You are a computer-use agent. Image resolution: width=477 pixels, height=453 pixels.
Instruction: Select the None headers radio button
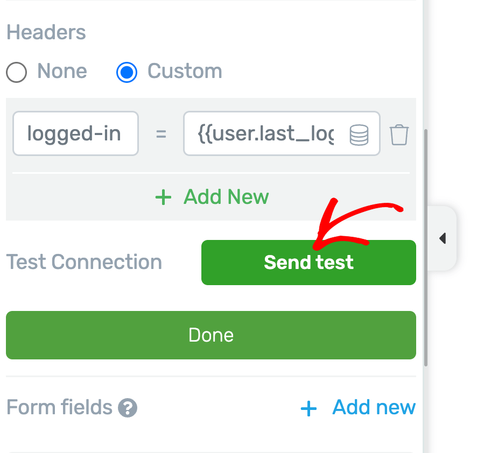tap(17, 72)
